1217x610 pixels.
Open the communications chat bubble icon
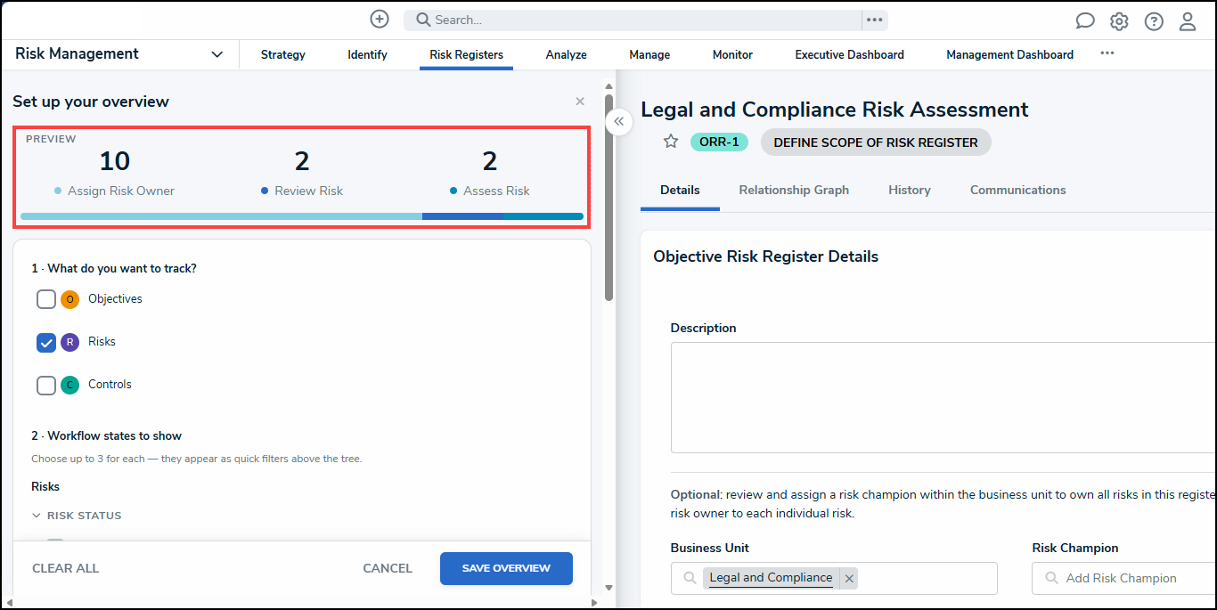pos(1084,21)
